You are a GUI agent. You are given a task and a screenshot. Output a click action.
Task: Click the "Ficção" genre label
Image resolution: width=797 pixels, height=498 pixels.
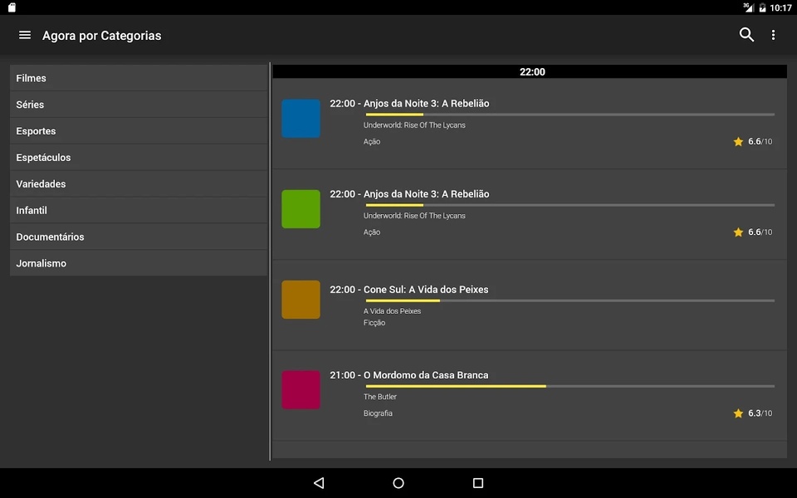(x=374, y=323)
